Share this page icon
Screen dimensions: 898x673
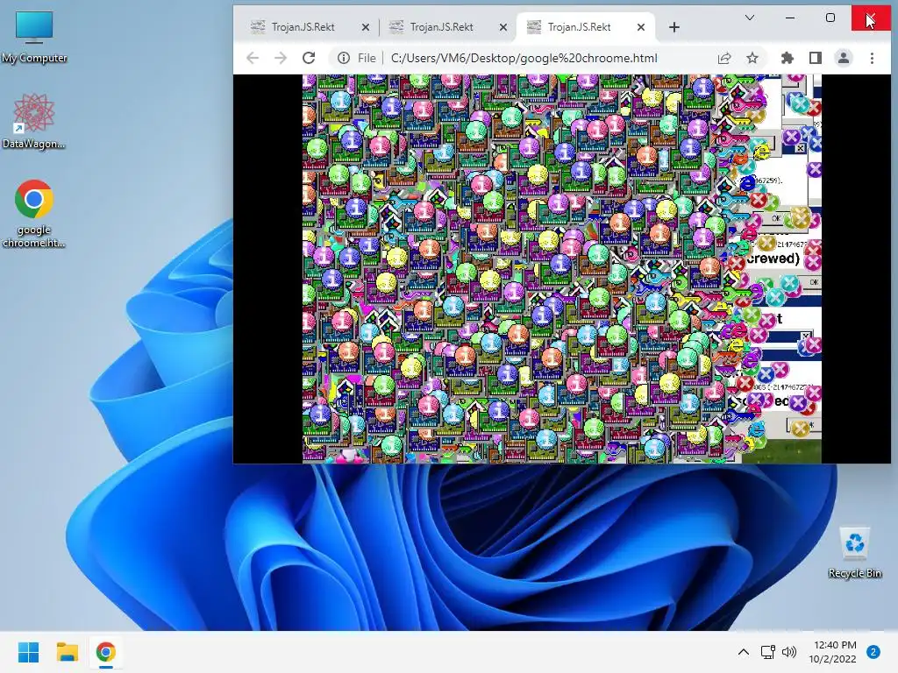[x=723, y=58]
